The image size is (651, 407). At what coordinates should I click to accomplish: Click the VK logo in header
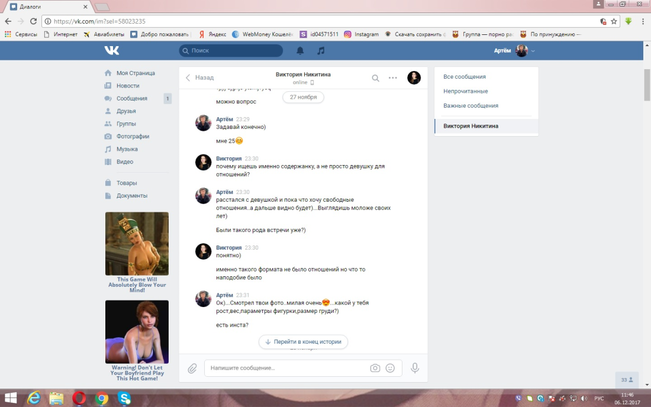pyautogui.click(x=111, y=51)
